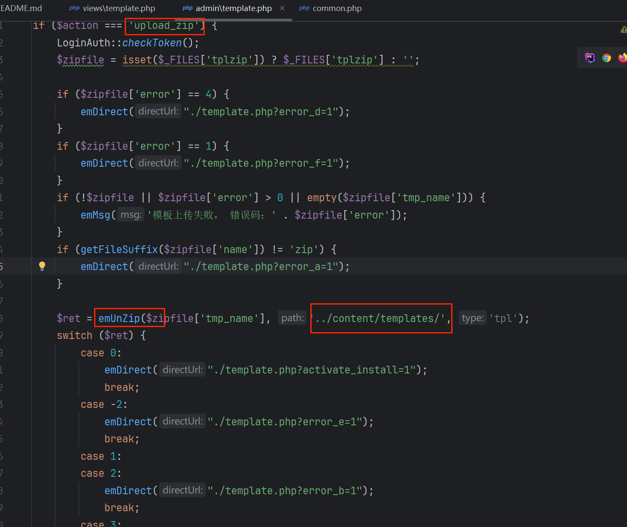The width and height of the screenshot is (627, 527).
Task: Click the emMsg function call
Action: pos(95,215)
